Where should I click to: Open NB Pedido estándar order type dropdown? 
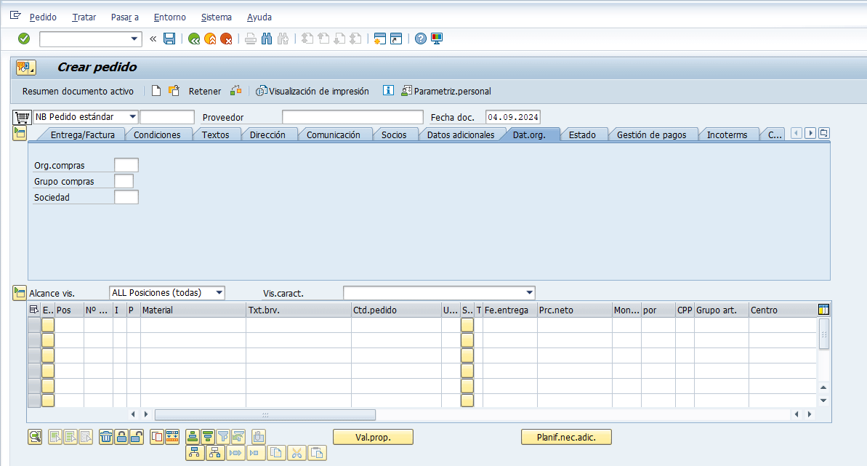pos(132,117)
